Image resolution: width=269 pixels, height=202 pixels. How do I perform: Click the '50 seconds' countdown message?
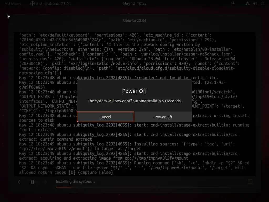[x=134, y=101]
